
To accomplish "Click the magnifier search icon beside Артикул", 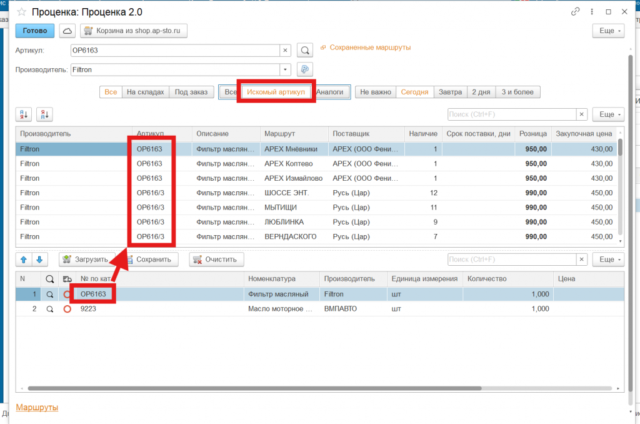I will coord(304,50).
